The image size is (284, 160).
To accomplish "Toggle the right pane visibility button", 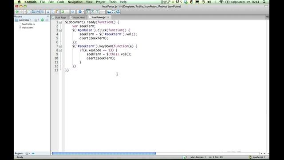I will point(97,12).
